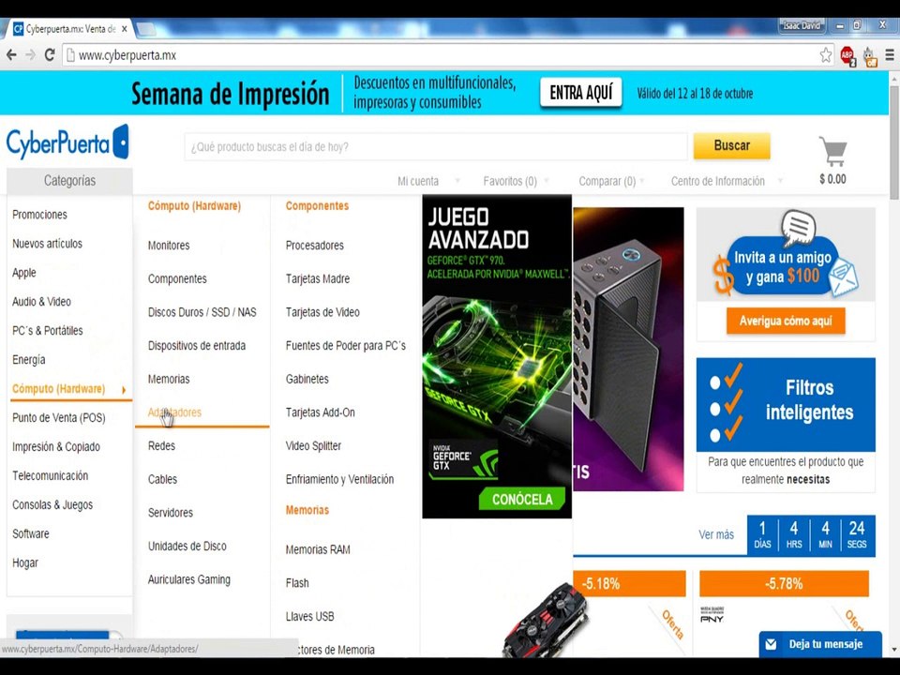Click the ENTRA AQUÍ banner button
Screen dimensions: 900x675
click(581, 93)
